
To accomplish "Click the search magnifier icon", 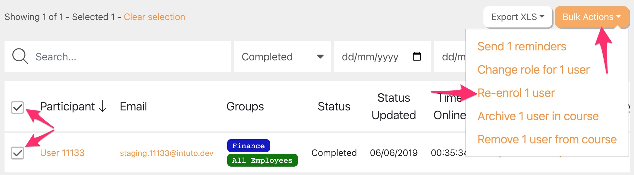I will pyautogui.click(x=20, y=57).
